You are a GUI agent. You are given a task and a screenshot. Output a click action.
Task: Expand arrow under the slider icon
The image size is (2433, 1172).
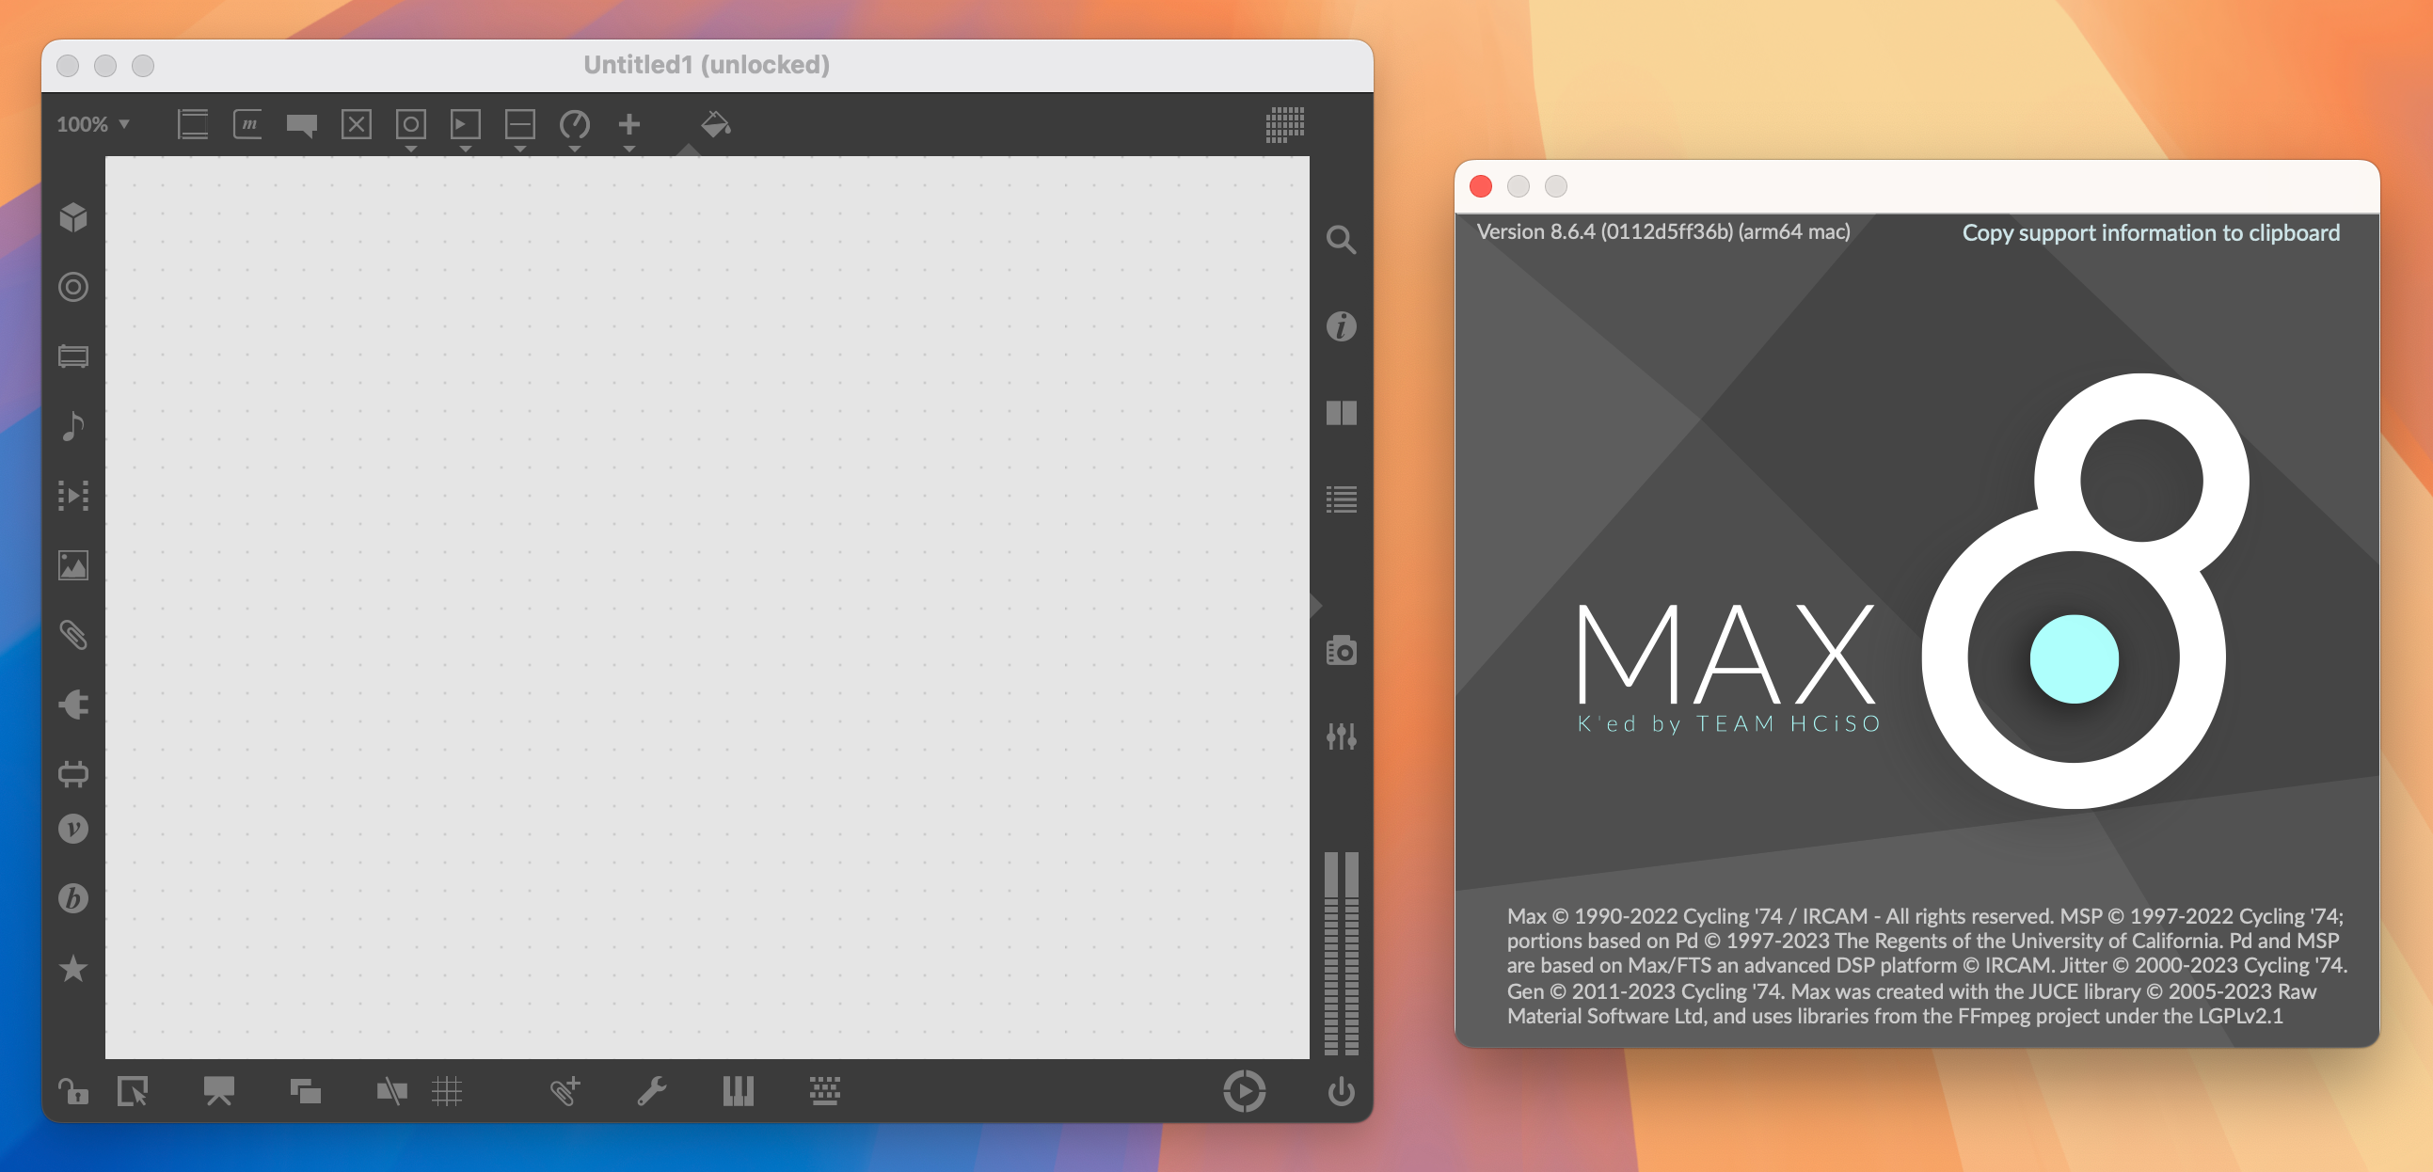coord(520,150)
